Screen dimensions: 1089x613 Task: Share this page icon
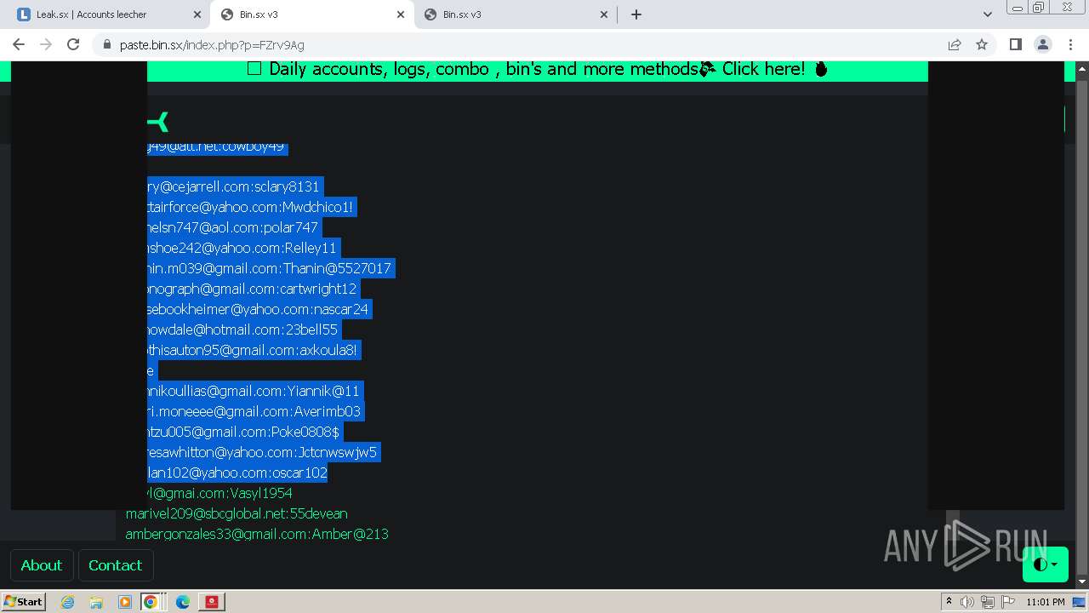pos(955,44)
